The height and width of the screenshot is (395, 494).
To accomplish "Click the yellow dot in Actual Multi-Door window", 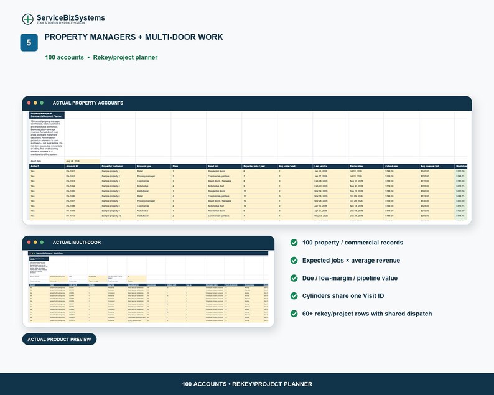I will point(35,242).
